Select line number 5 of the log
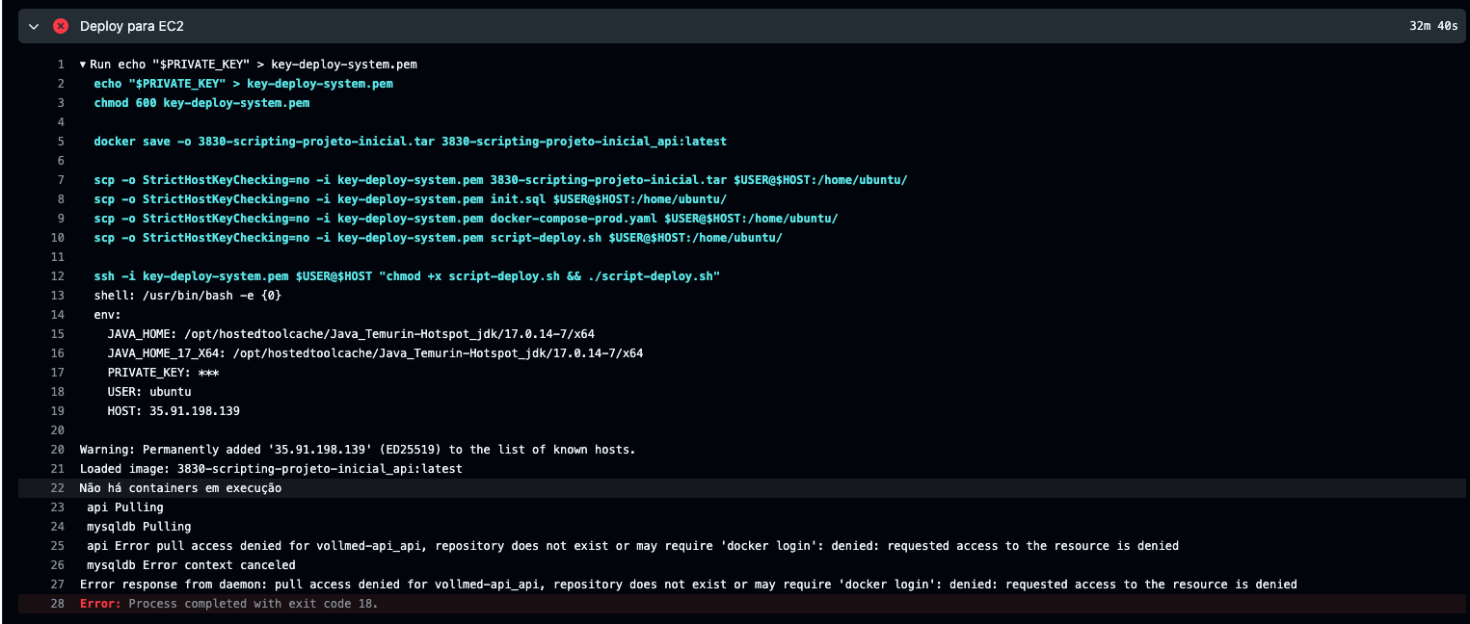Image resolution: width=1470 pixels, height=624 pixels. pyautogui.click(x=60, y=142)
